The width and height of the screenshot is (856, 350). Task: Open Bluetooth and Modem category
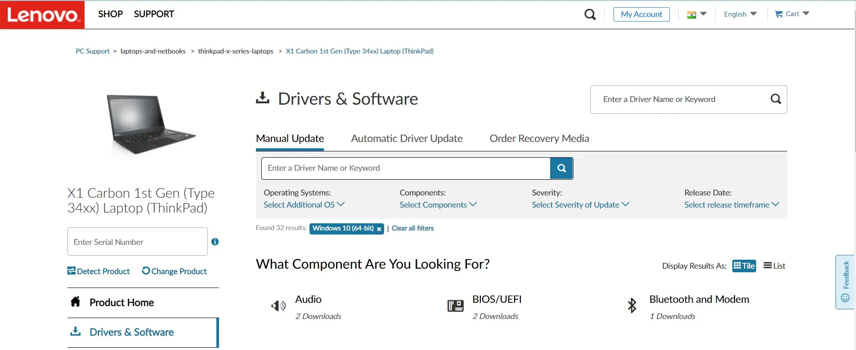point(699,299)
